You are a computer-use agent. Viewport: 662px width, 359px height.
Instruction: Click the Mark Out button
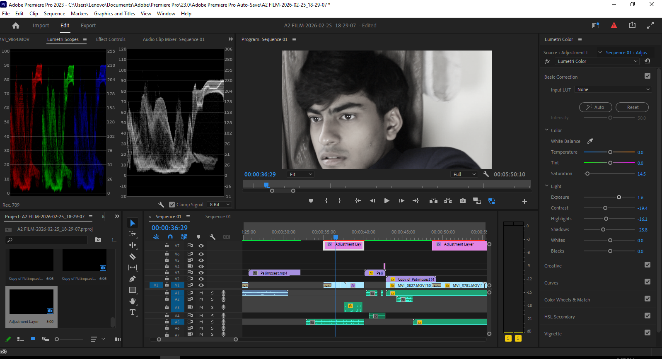(339, 201)
